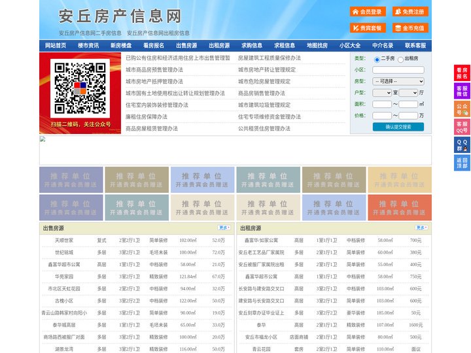Open link 商品房销售管理办法

tap(262, 93)
